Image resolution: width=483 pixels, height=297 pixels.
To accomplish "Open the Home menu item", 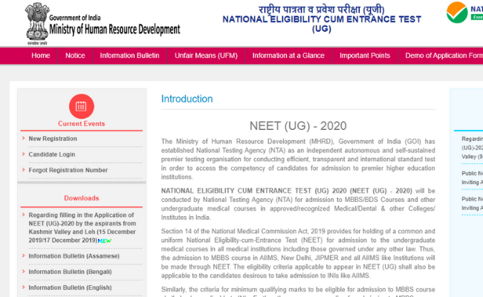I will click(41, 56).
